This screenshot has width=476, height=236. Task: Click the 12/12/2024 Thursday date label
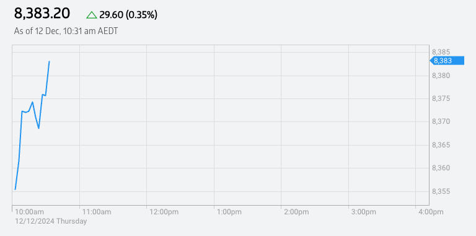(x=51, y=221)
